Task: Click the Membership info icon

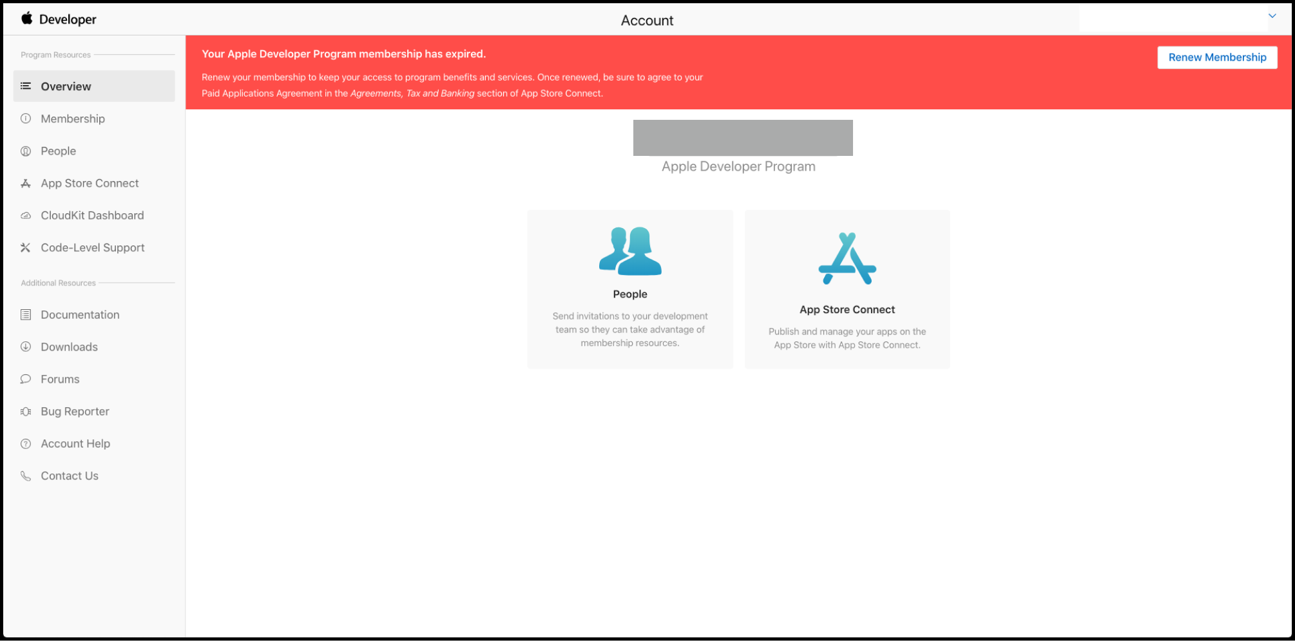Action: 26,119
